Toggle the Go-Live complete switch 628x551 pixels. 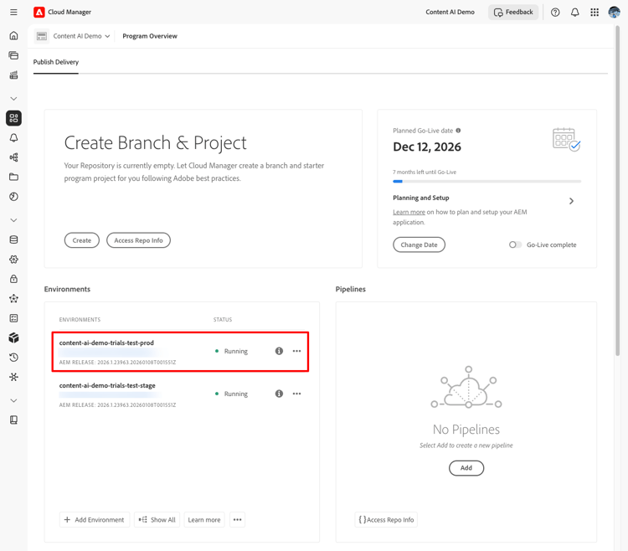click(515, 245)
